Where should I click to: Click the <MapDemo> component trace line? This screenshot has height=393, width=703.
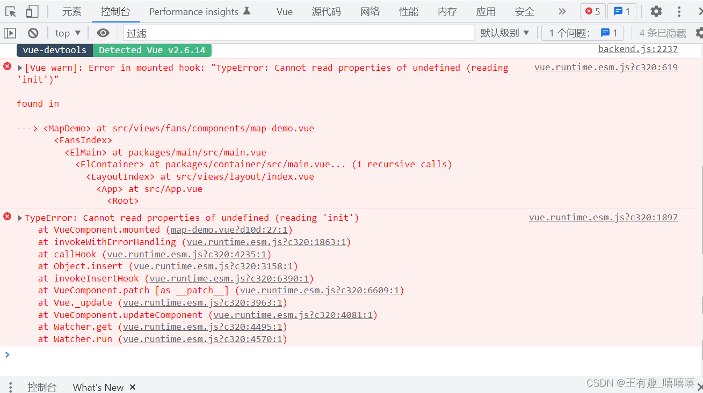[x=165, y=129]
